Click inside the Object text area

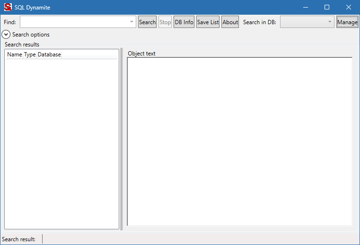click(x=240, y=142)
